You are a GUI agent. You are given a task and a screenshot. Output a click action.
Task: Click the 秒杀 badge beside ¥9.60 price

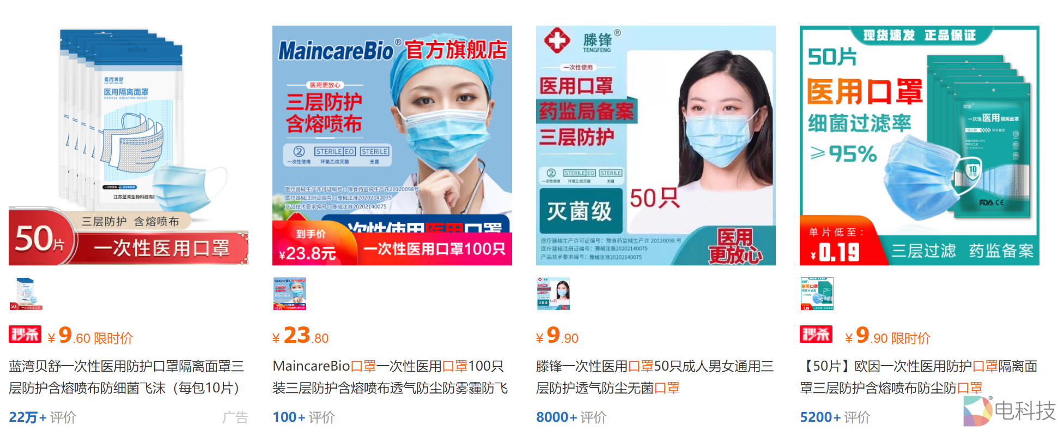(x=25, y=334)
